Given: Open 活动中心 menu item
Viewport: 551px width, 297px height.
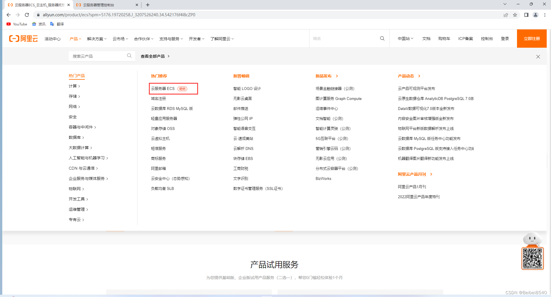Looking at the screenshot, I should 53,39.
